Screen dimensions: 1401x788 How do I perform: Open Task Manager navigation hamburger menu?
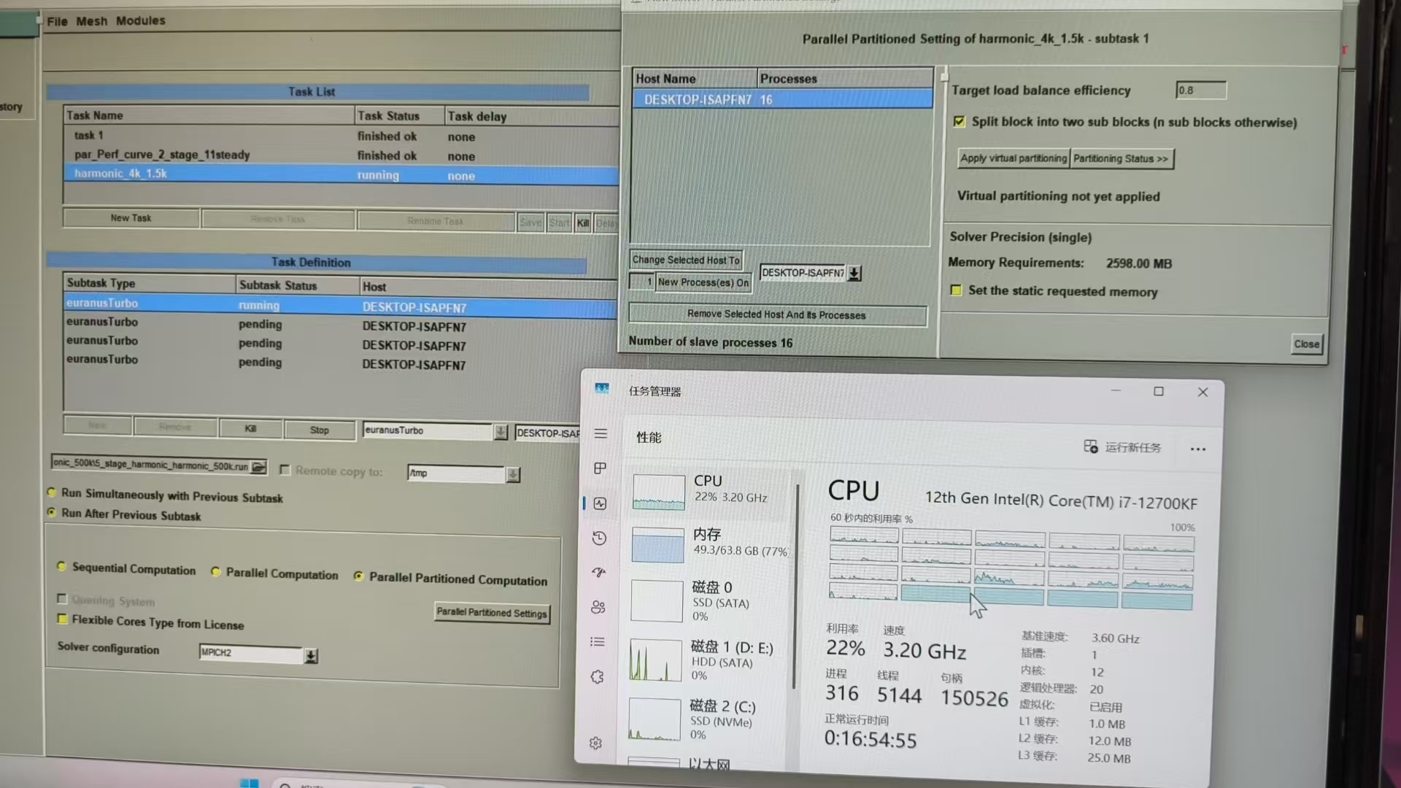click(x=601, y=433)
